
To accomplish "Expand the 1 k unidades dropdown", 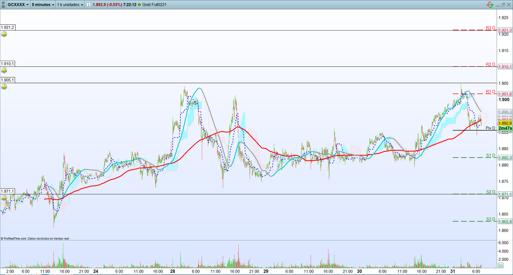I will (70, 5).
